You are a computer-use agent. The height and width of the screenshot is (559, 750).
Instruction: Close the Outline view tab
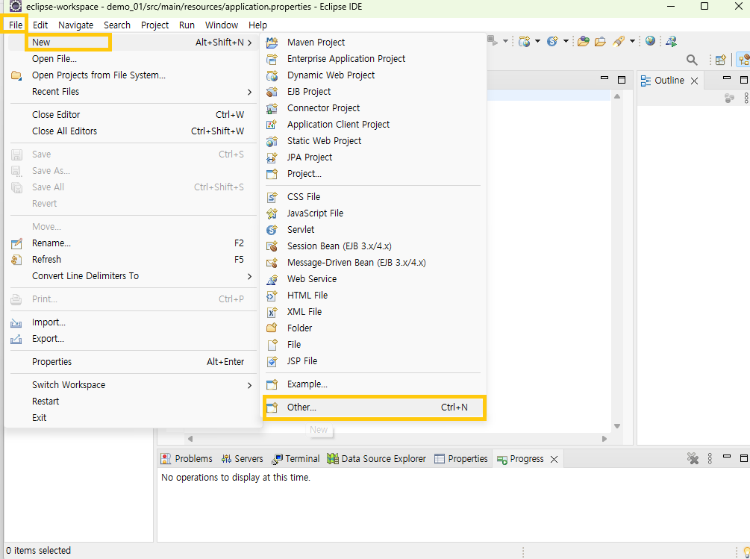pos(695,81)
